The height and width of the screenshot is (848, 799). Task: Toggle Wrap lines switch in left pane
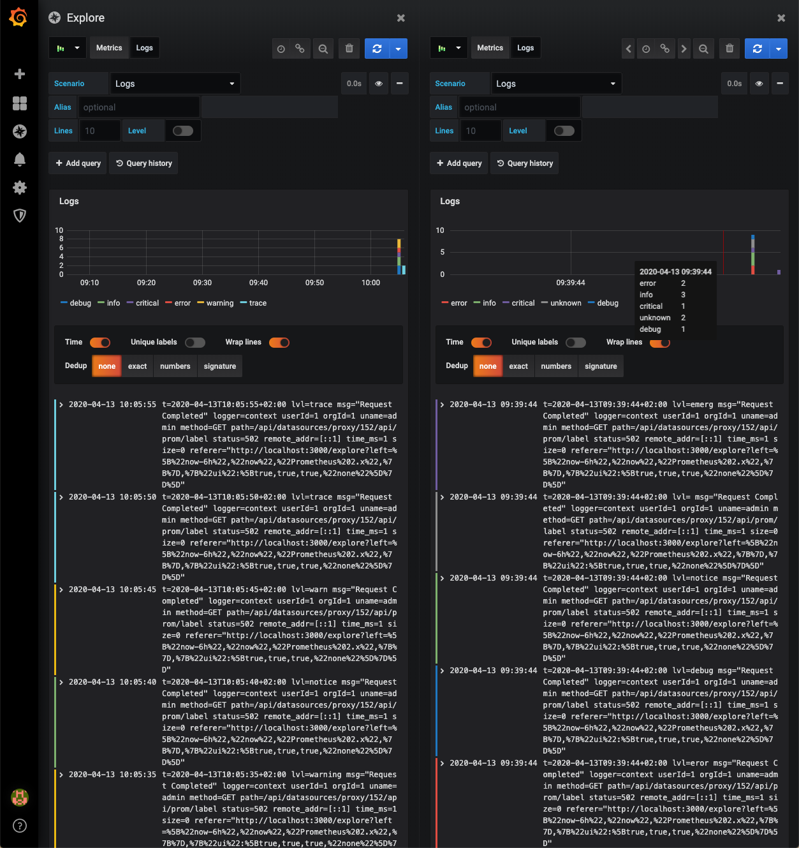279,343
